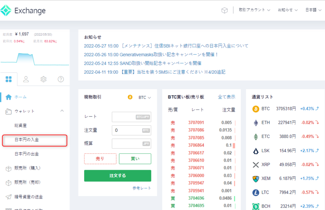Click the LSK coin icon in 通貨リスト
The height and width of the screenshot is (210, 325).
click(x=256, y=151)
